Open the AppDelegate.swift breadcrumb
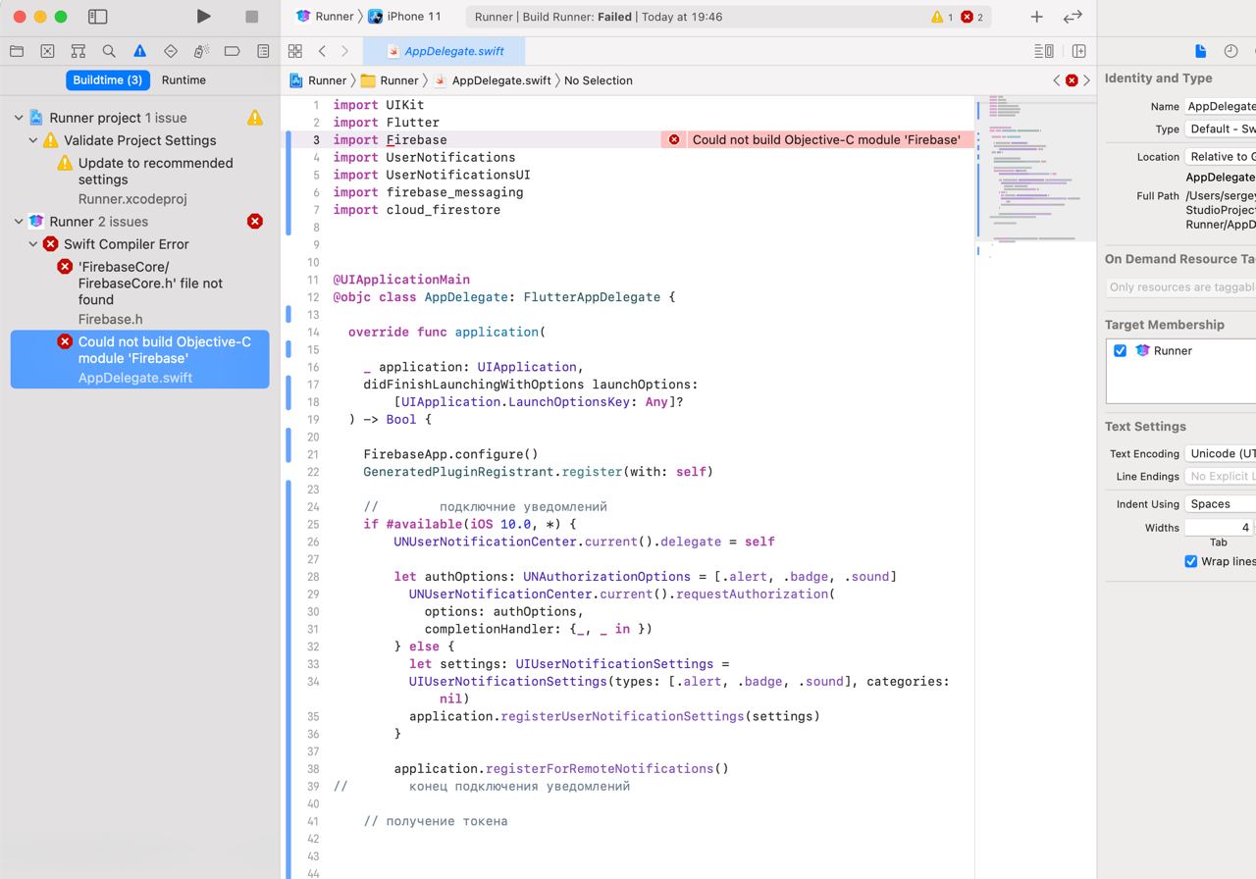 (x=492, y=80)
